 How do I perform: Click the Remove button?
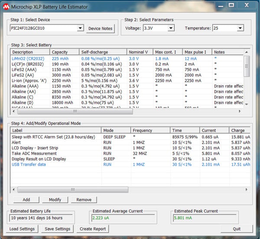[x=84, y=200]
